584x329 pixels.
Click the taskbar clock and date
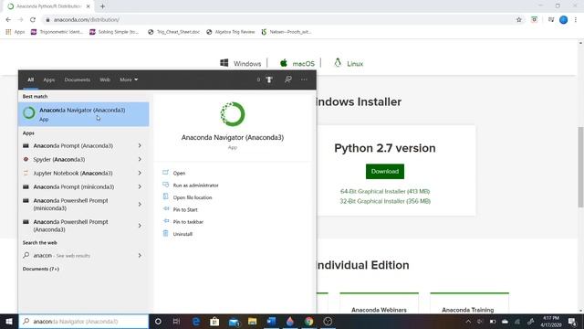pyautogui.click(x=551, y=322)
